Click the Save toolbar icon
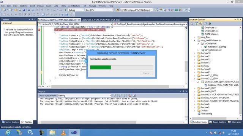This screenshot has height=136, width=243. pyautogui.click(x=20, y=10)
